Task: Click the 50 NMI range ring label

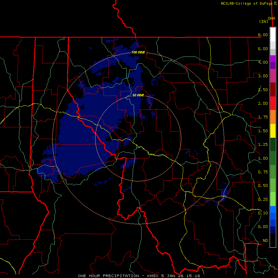Action: (138, 95)
